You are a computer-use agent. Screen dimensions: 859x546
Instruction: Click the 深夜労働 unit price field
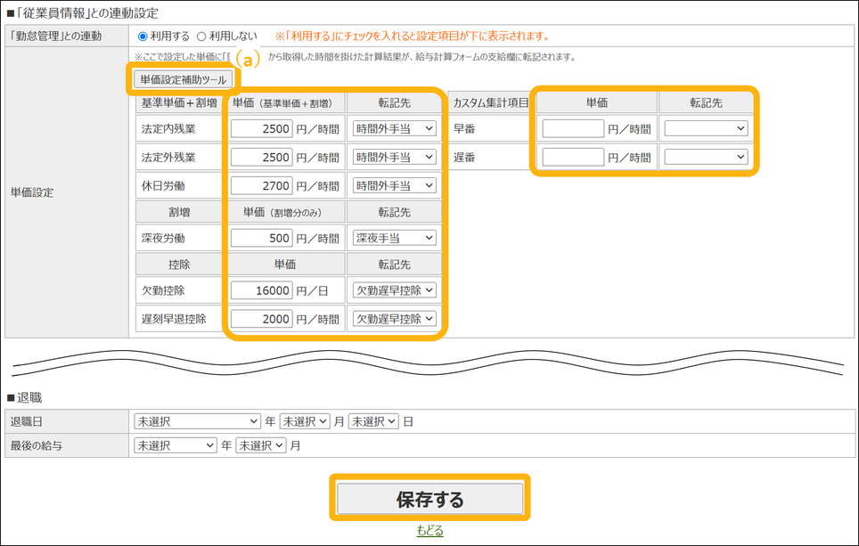[262, 238]
